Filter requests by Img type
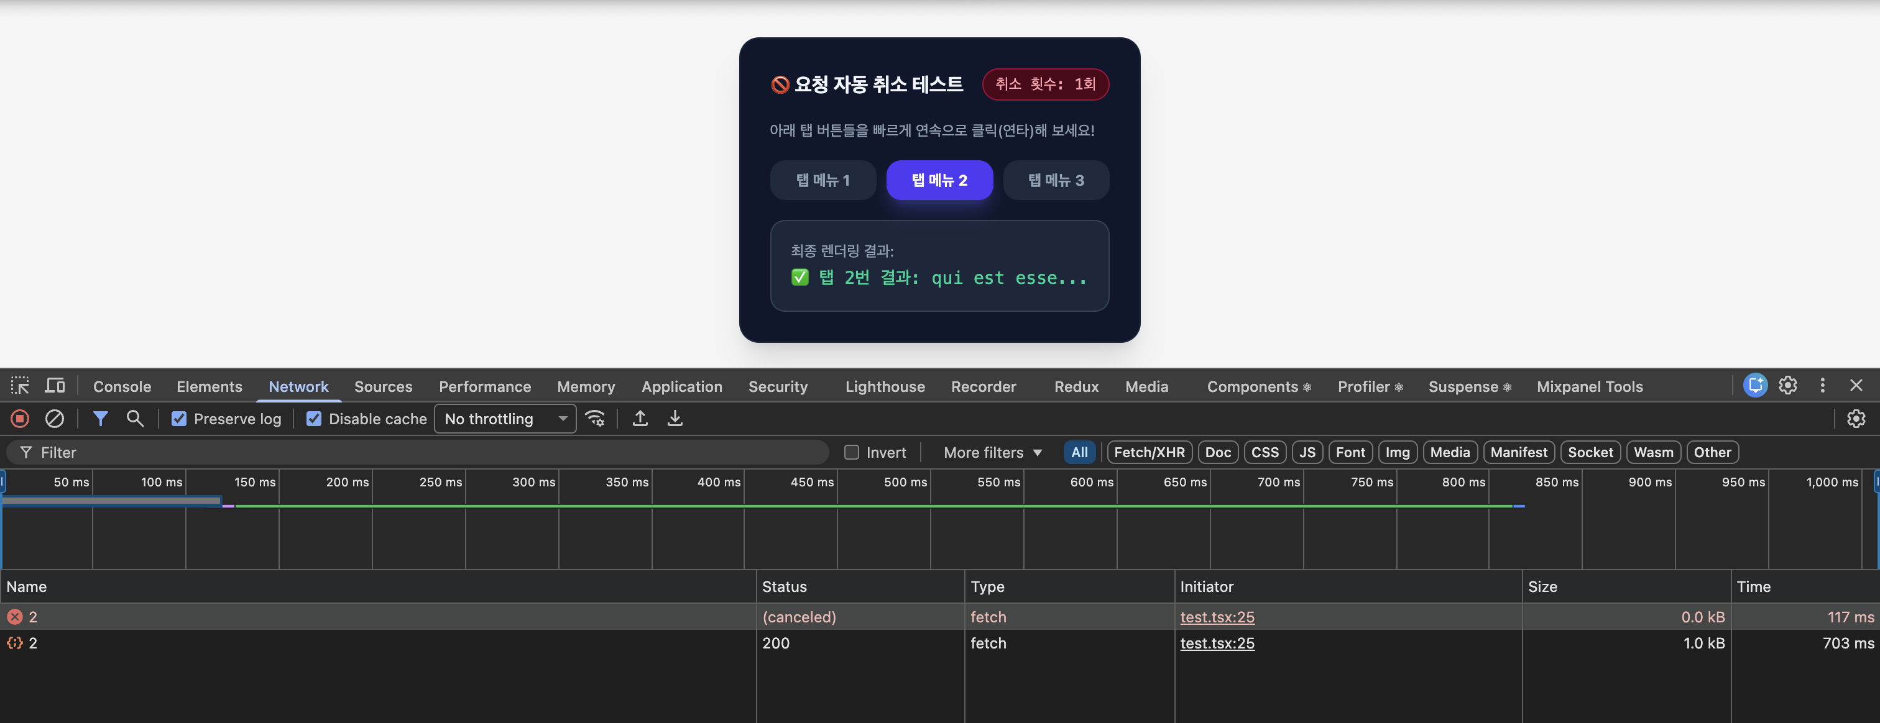Viewport: 1880px width, 723px height. point(1398,452)
